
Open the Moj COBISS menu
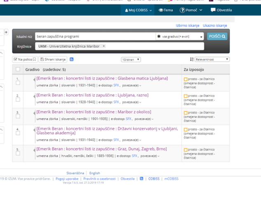coord(139,10)
